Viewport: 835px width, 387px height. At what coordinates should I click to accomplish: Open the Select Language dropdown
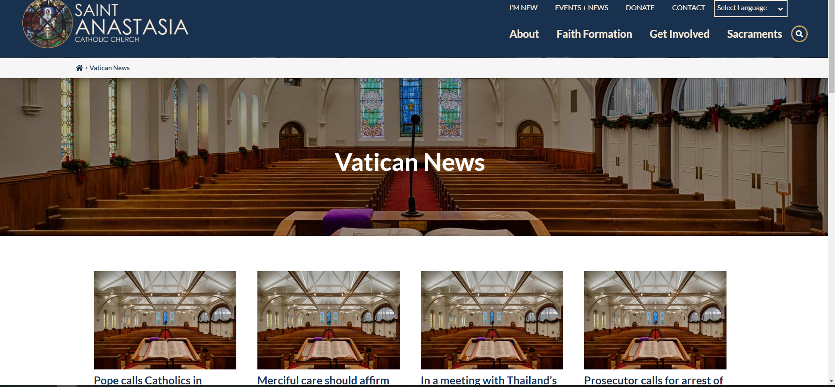click(750, 8)
